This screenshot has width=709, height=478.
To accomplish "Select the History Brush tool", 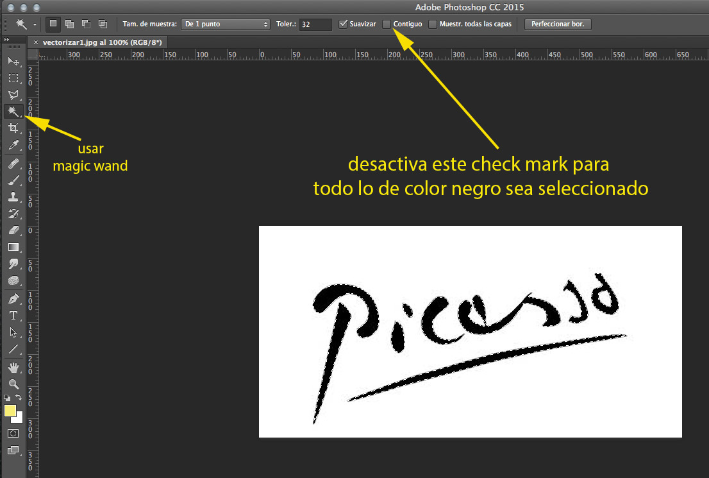I will 13,214.
